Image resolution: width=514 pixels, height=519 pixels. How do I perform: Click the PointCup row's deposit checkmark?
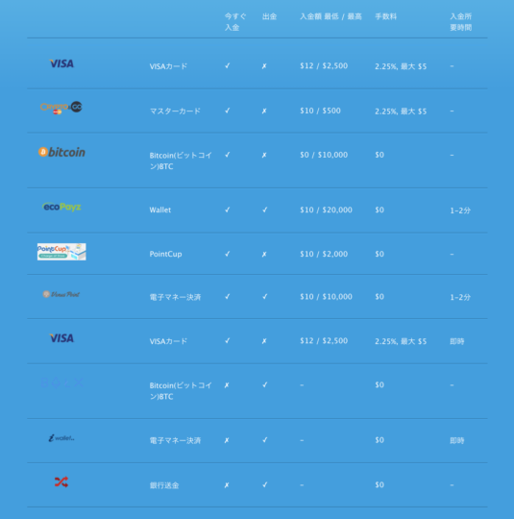point(228,254)
